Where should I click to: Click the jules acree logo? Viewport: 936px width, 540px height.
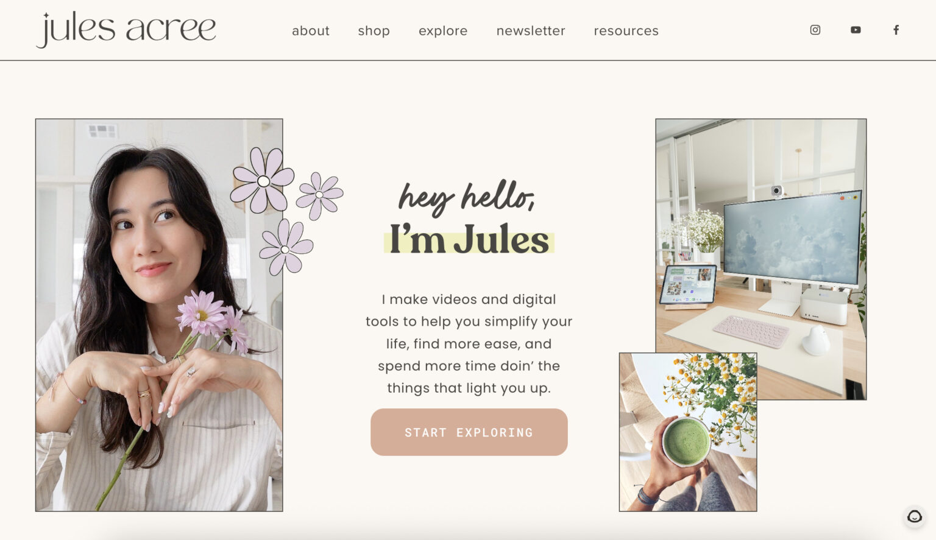(x=126, y=28)
